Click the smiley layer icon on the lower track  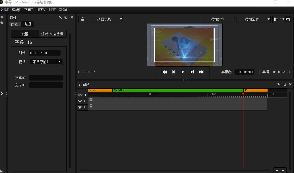91,106
